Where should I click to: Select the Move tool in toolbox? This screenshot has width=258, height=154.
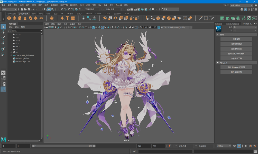[x=3, y=43]
